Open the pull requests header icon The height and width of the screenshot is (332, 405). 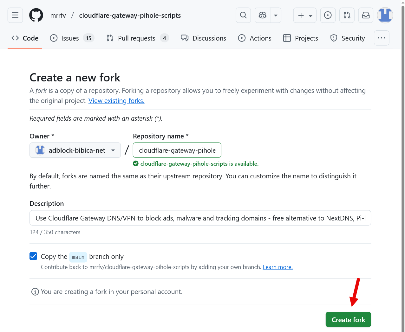347,15
